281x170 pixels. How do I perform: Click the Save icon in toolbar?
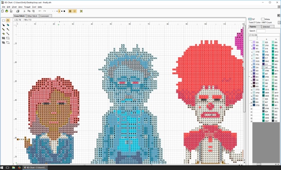pos(11,11)
